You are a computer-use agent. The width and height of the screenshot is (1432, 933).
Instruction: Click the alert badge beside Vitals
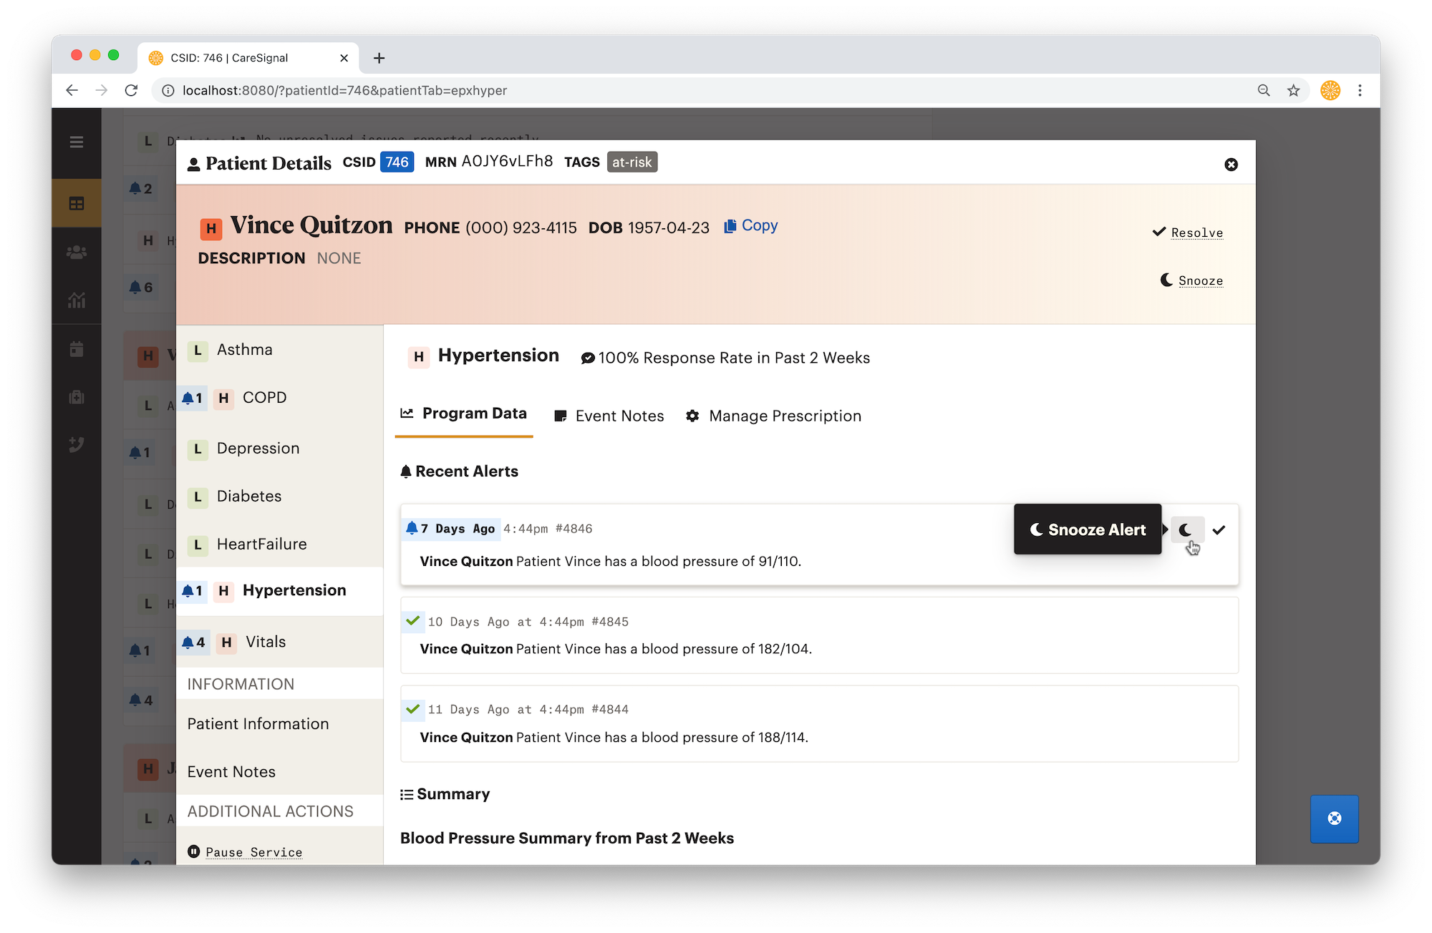tap(193, 643)
